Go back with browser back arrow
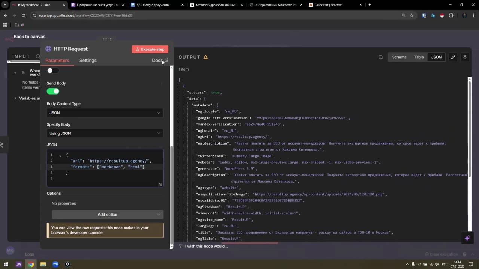This screenshot has width=479, height=269. [x=5, y=15]
